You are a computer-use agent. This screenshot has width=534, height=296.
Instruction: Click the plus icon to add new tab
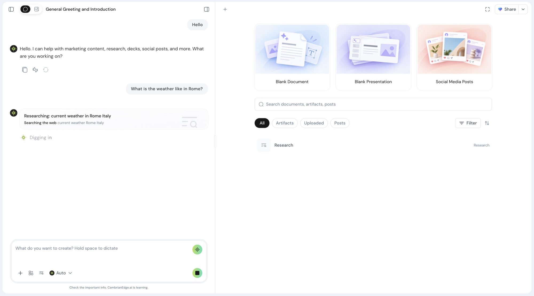click(225, 9)
